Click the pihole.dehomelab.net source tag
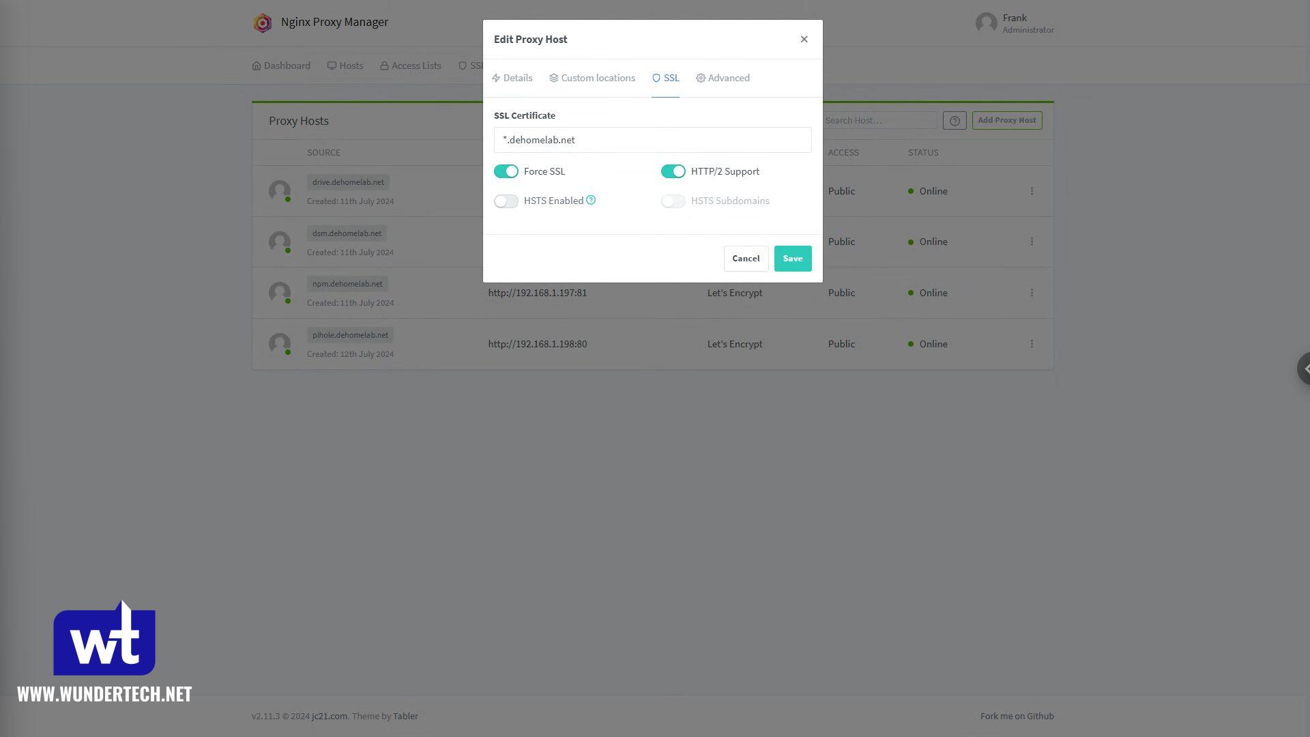 pos(350,335)
